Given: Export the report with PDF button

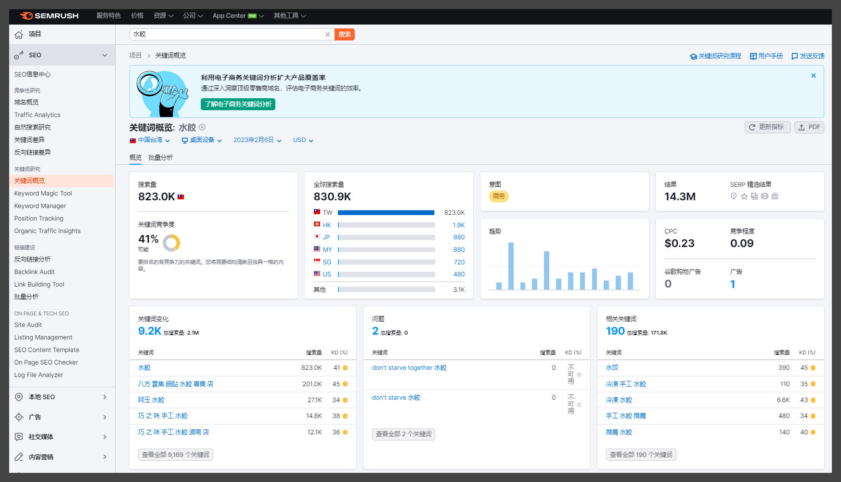Looking at the screenshot, I should coord(809,127).
